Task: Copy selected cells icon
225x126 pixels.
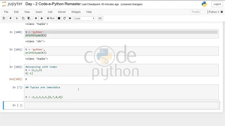Action: (23, 18)
